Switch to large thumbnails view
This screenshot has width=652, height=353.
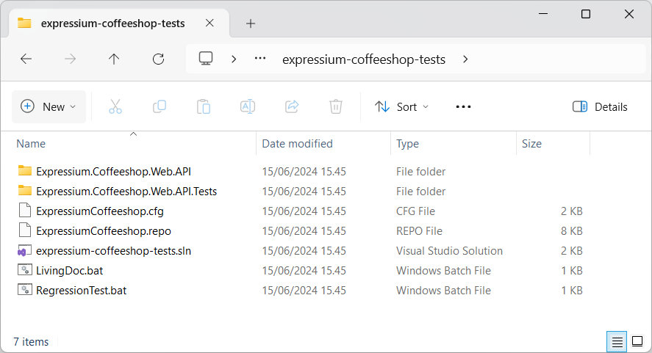click(637, 342)
